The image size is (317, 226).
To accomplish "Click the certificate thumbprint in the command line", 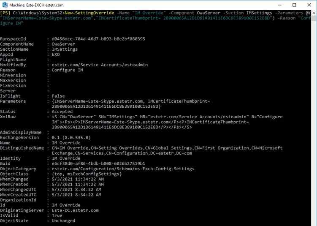I will (217, 18).
